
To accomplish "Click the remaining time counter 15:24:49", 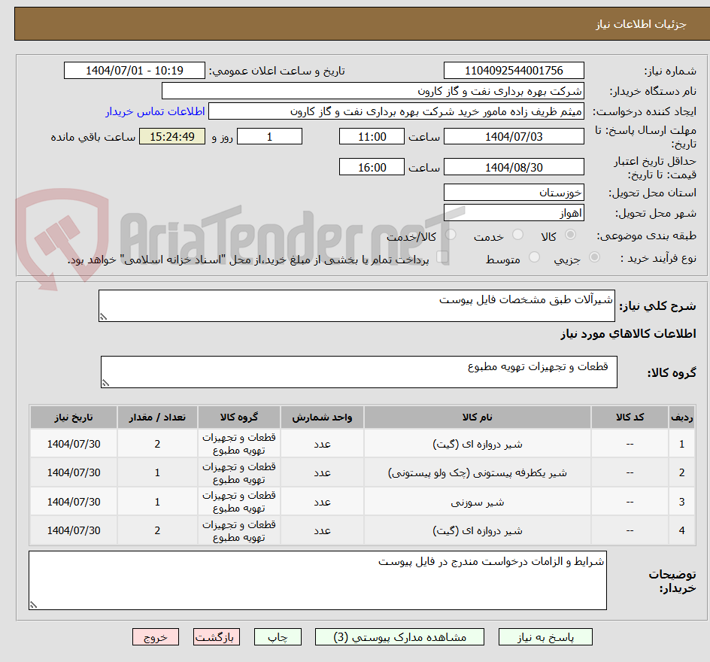I will click(x=171, y=136).
